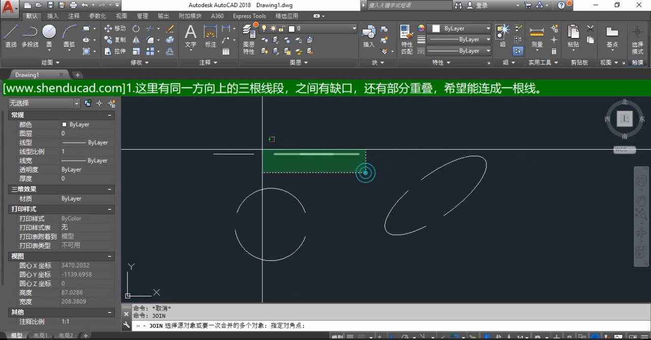The image size is (651, 340).
Task: Open the Help question mark icon
Action: tap(561, 5)
